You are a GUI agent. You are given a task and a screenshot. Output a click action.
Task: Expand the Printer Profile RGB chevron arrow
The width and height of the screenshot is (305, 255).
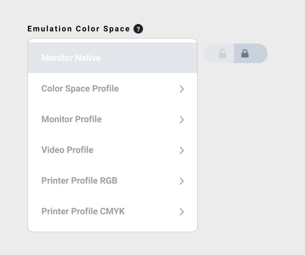pos(182,181)
